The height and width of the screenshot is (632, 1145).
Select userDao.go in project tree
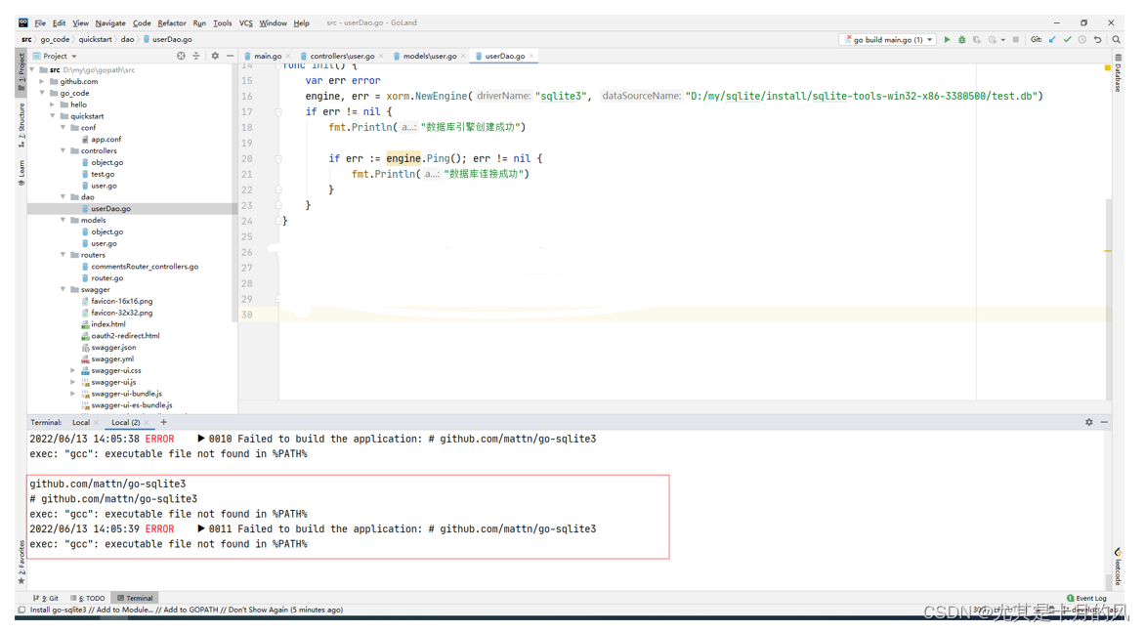pos(110,209)
